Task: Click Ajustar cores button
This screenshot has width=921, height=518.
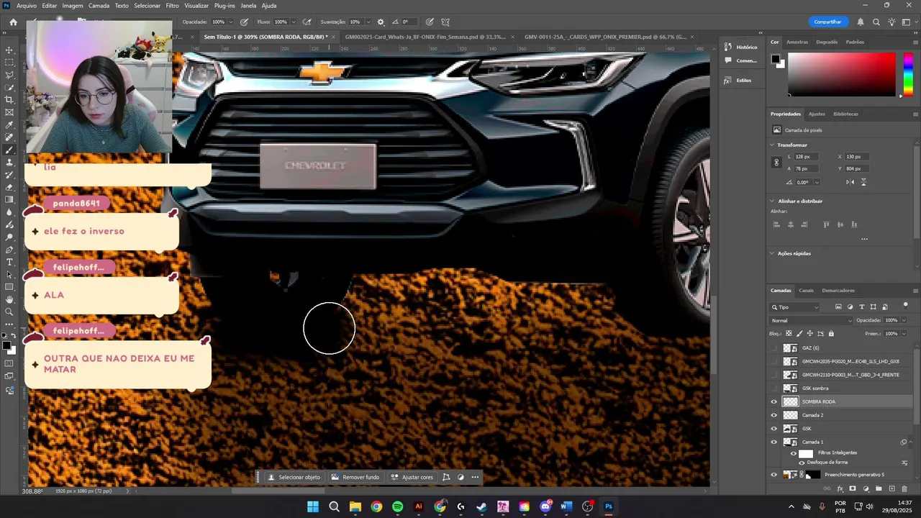Action: click(412, 477)
